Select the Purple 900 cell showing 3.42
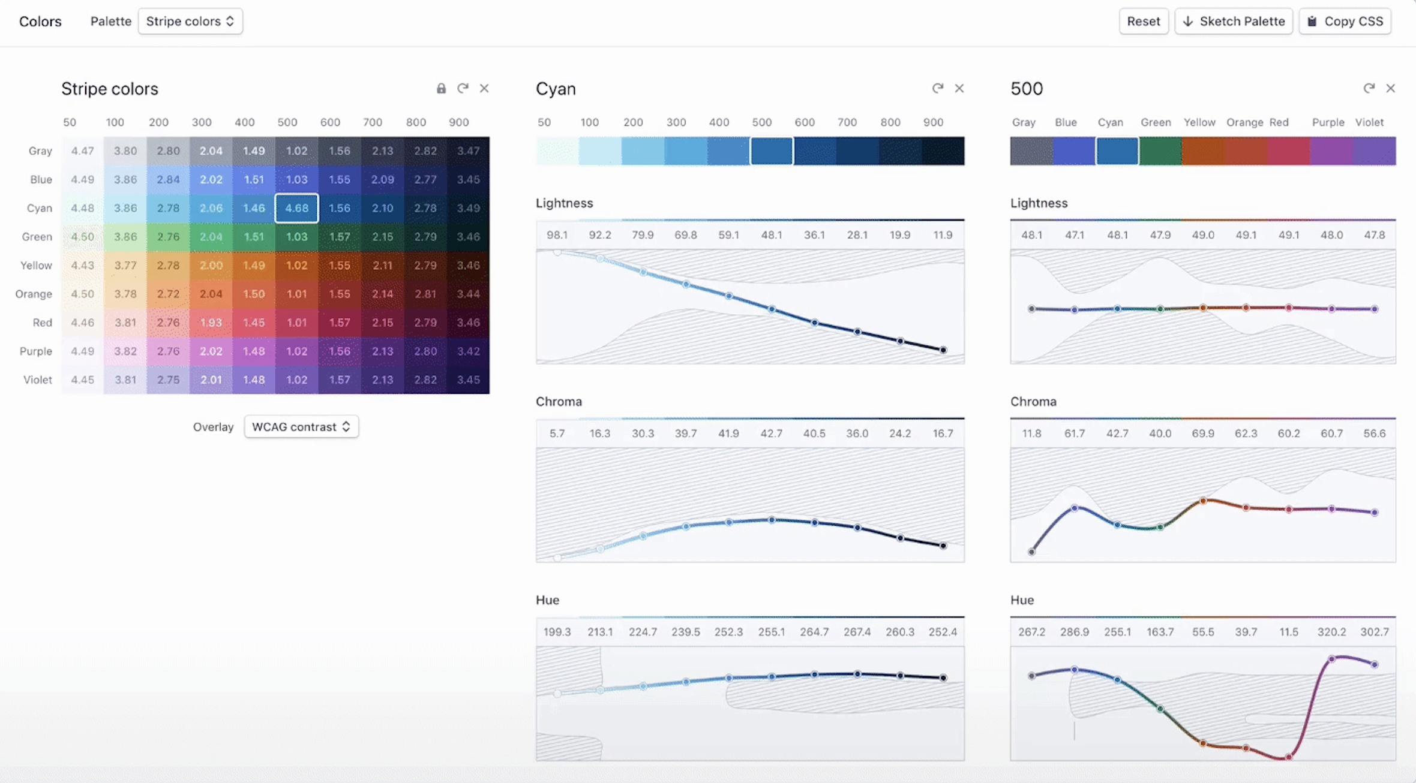The width and height of the screenshot is (1416, 783). click(468, 351)
